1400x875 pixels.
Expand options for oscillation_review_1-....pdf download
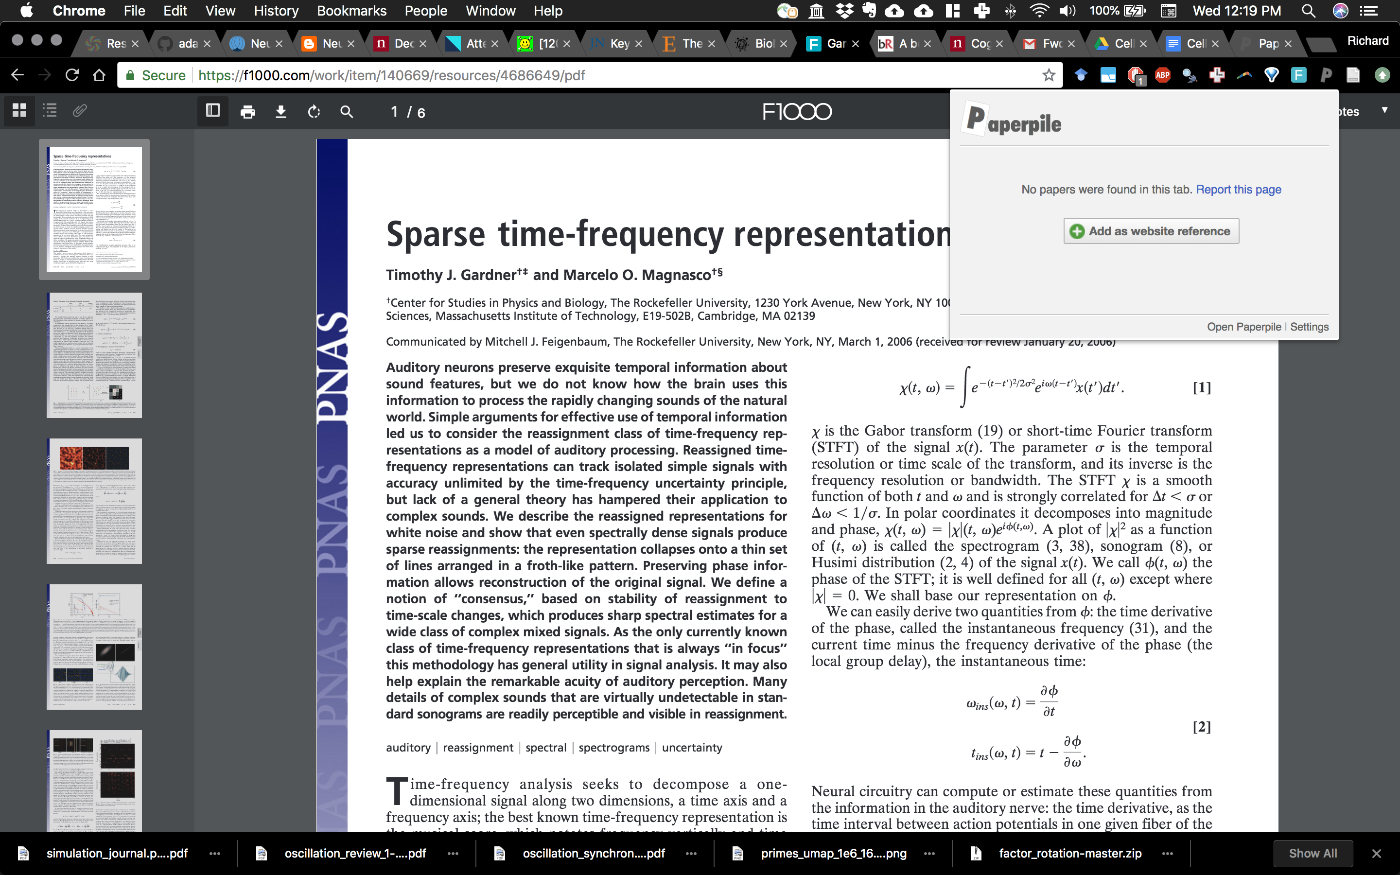[453, 854]
